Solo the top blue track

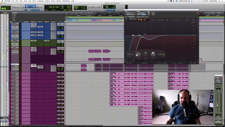click(x=16, y=25)
